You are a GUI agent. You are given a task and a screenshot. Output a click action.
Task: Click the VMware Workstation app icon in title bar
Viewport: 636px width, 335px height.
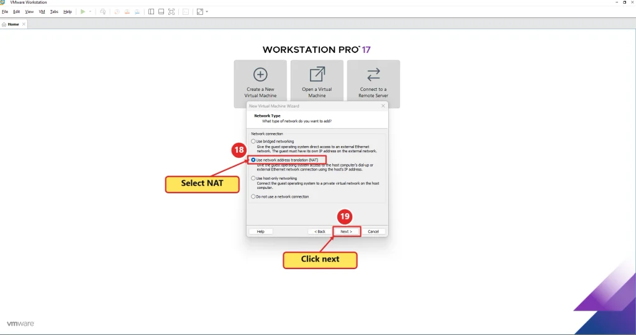pyautogui.click(x=2, y=2)
